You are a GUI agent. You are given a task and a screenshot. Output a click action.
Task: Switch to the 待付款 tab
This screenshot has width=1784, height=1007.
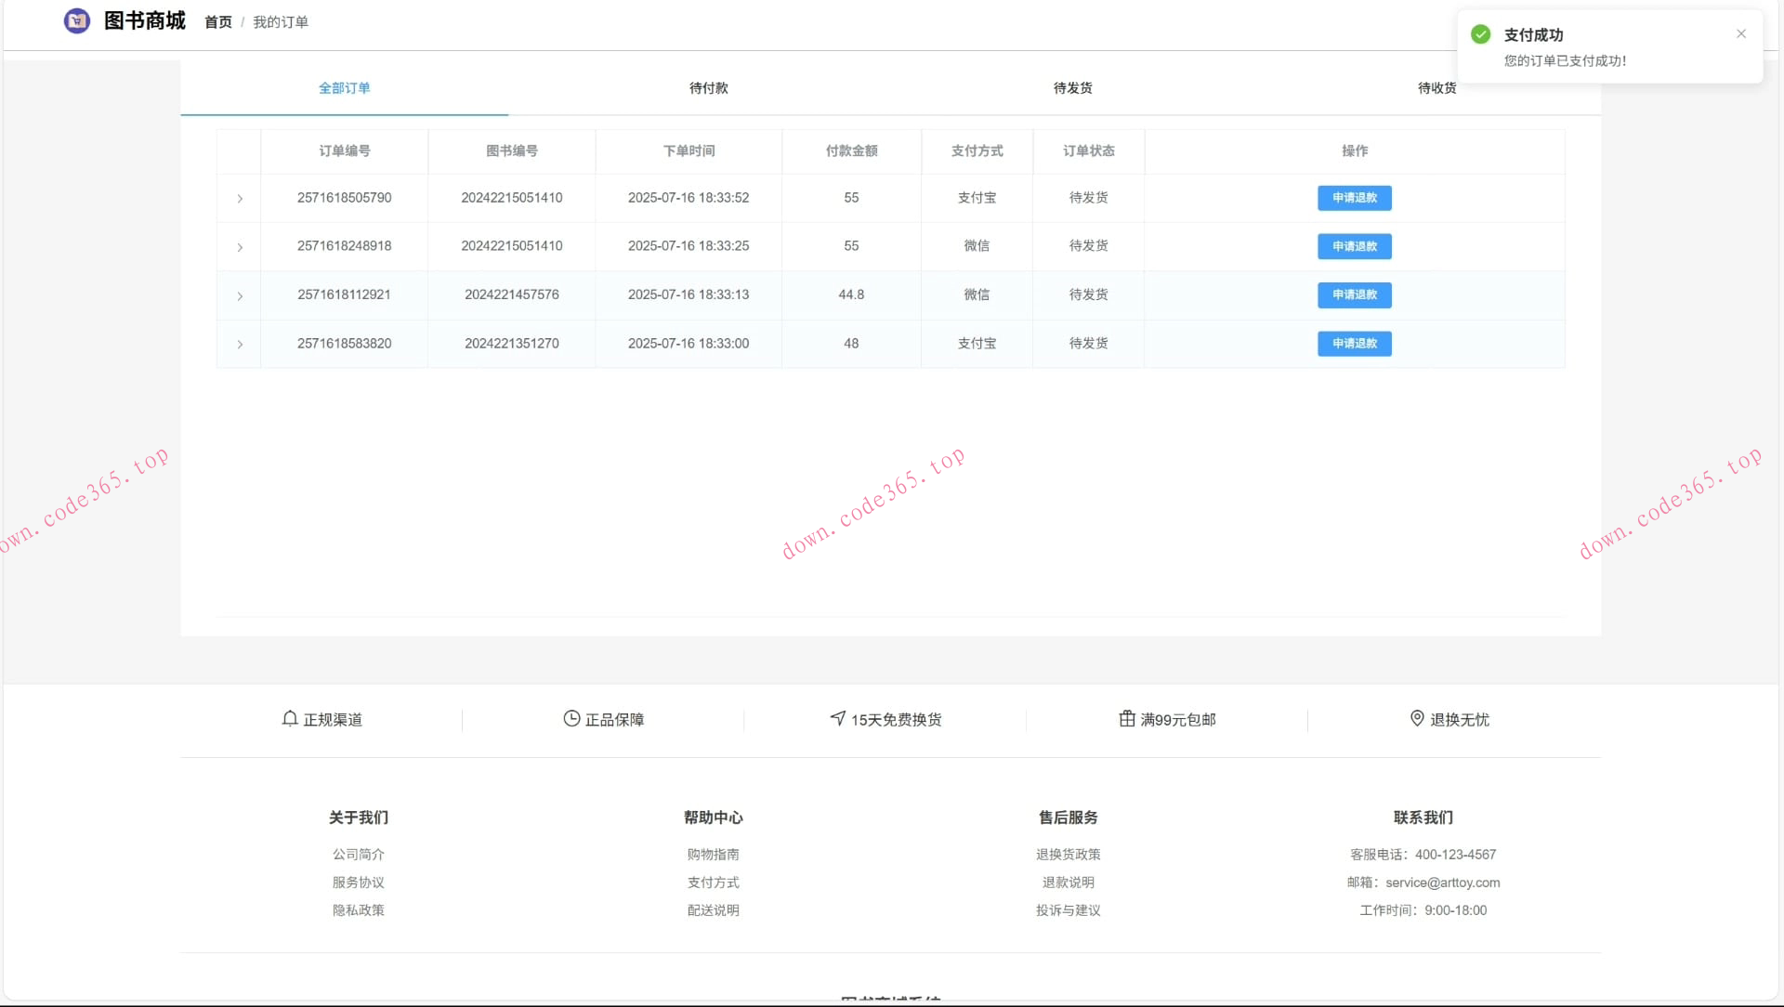[x=708, y=88]
